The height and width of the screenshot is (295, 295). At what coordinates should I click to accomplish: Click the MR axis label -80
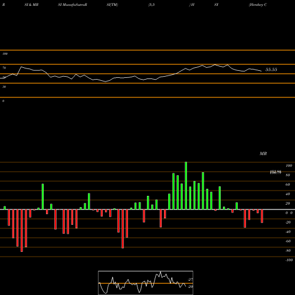pyautogui.click(x=288, y=251)
